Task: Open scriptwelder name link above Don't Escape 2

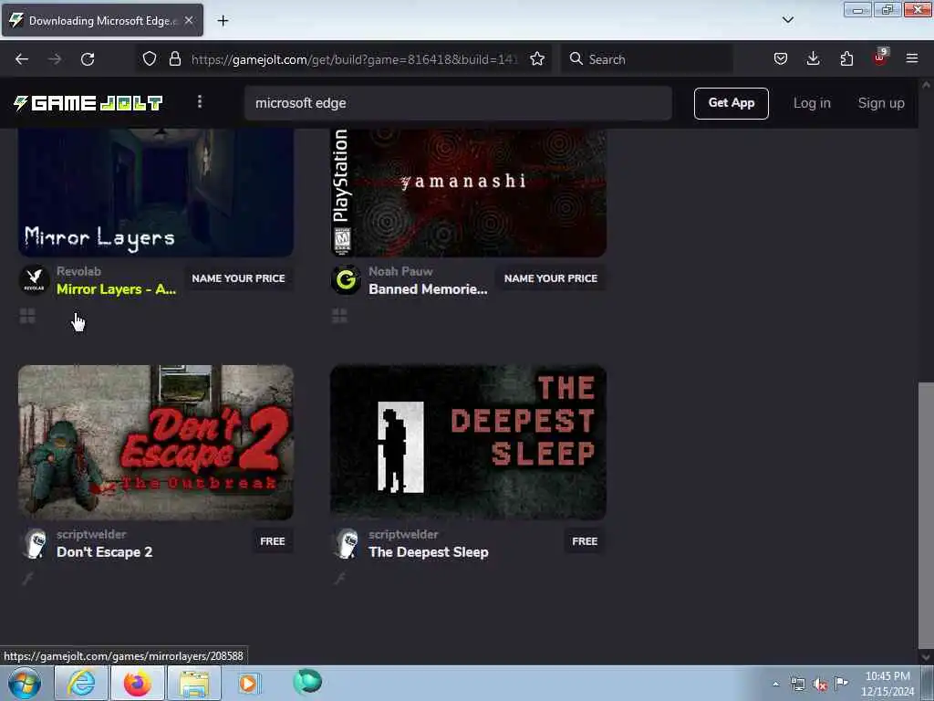Action: point(91,535)
